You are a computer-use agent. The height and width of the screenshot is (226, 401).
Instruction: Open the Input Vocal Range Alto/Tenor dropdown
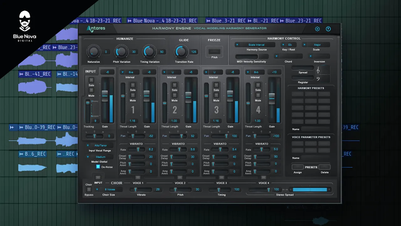tap(100, 146)
